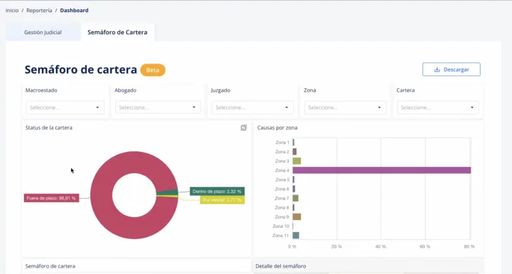Viewport: 512px width, 274px height.
Task: Expand the Juzgado select box
Action: (252, 107)
